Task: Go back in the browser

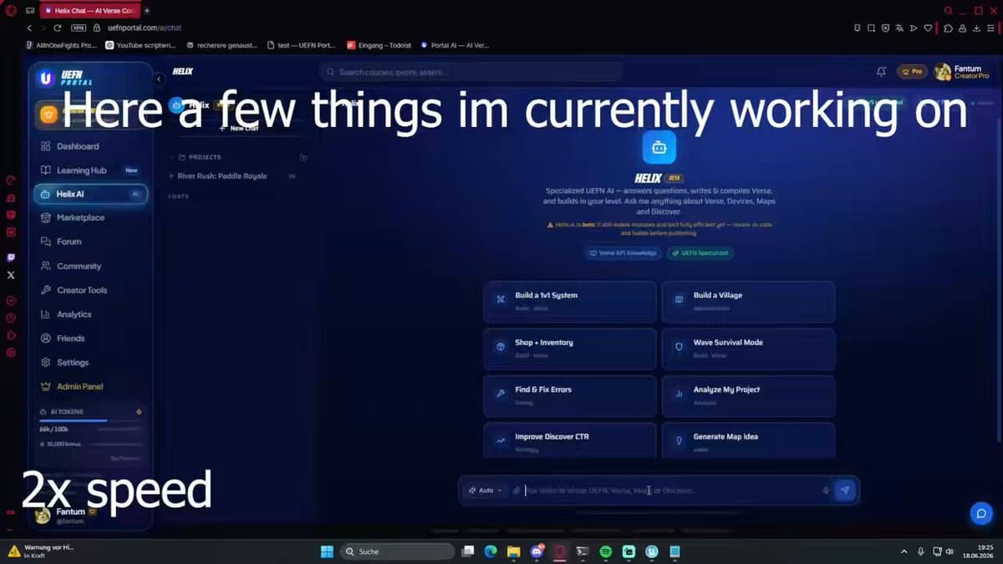Action: pyautogui.click(x=29, y=28)
